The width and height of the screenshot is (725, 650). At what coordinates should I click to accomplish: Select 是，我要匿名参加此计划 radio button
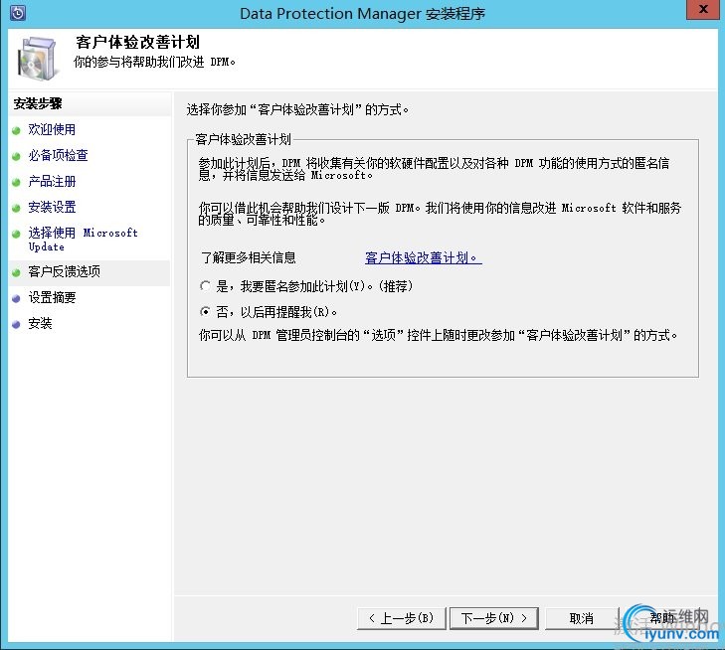pyautogui.click(x=205, y=286)
